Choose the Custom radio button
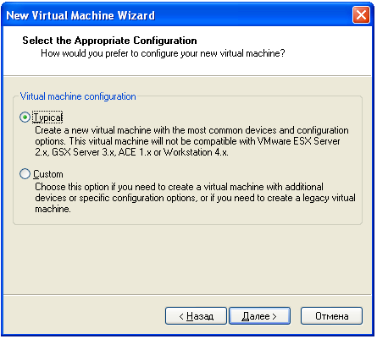 click(x=25, y=173)
